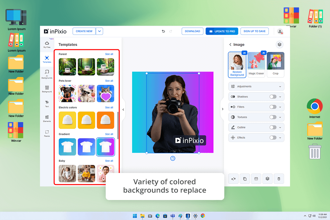The width and height of the screenshot is (330, 220).
Task: Select the cat with heart template
Action: tap(105, 94)
